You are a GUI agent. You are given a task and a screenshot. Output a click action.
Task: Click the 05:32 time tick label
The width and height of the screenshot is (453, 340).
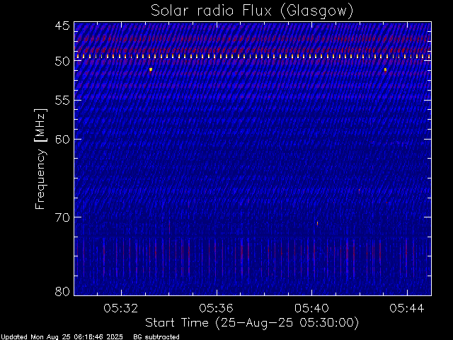(x=121, y=309)
